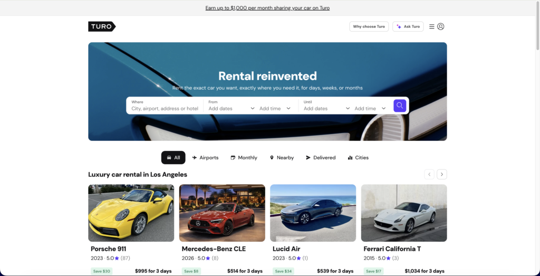This screenshot has height=276, width=540.
Task: Click the Save $30 badge
Action: [x=102, y=271]
